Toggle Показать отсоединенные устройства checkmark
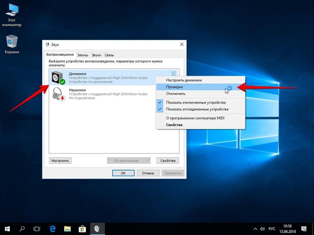The image size is (314, 235). 160,109
